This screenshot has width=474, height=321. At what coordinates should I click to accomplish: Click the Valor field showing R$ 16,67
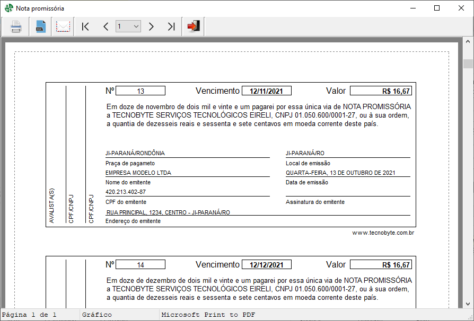coord(382,90)
